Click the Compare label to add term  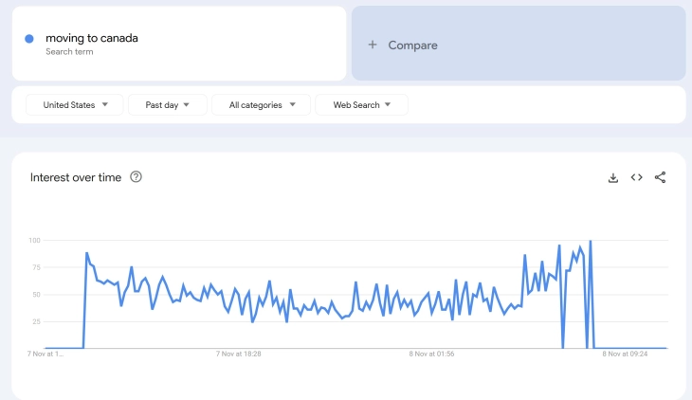click(x=412, y=45)
